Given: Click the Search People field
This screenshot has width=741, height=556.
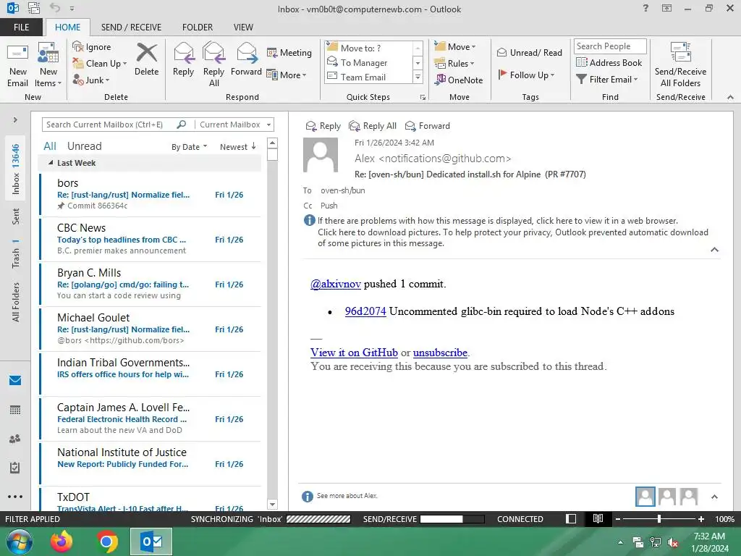Looking at the screenshot, I should coord(609,46).
